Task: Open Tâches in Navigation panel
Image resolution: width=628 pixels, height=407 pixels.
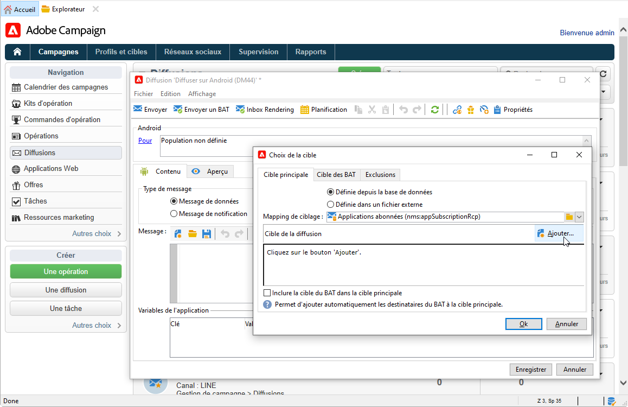Action: (66, 201)
